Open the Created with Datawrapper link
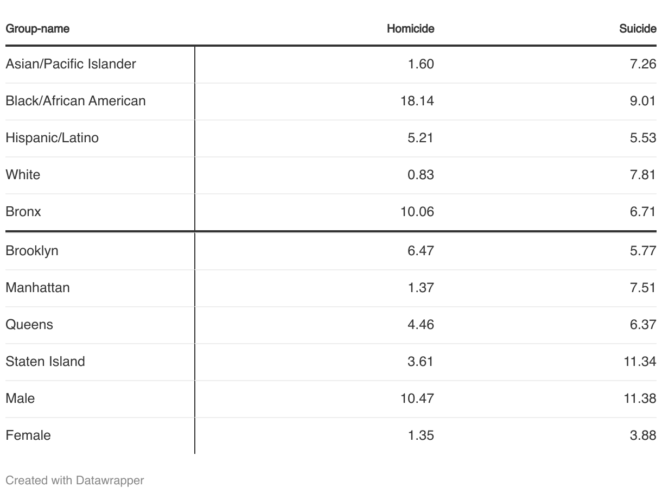This screenshot has height=493, width=662. click(75, 481)
